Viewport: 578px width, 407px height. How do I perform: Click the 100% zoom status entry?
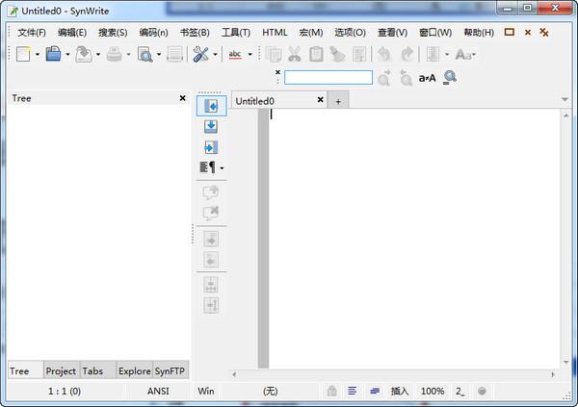(x=433, y=391)
